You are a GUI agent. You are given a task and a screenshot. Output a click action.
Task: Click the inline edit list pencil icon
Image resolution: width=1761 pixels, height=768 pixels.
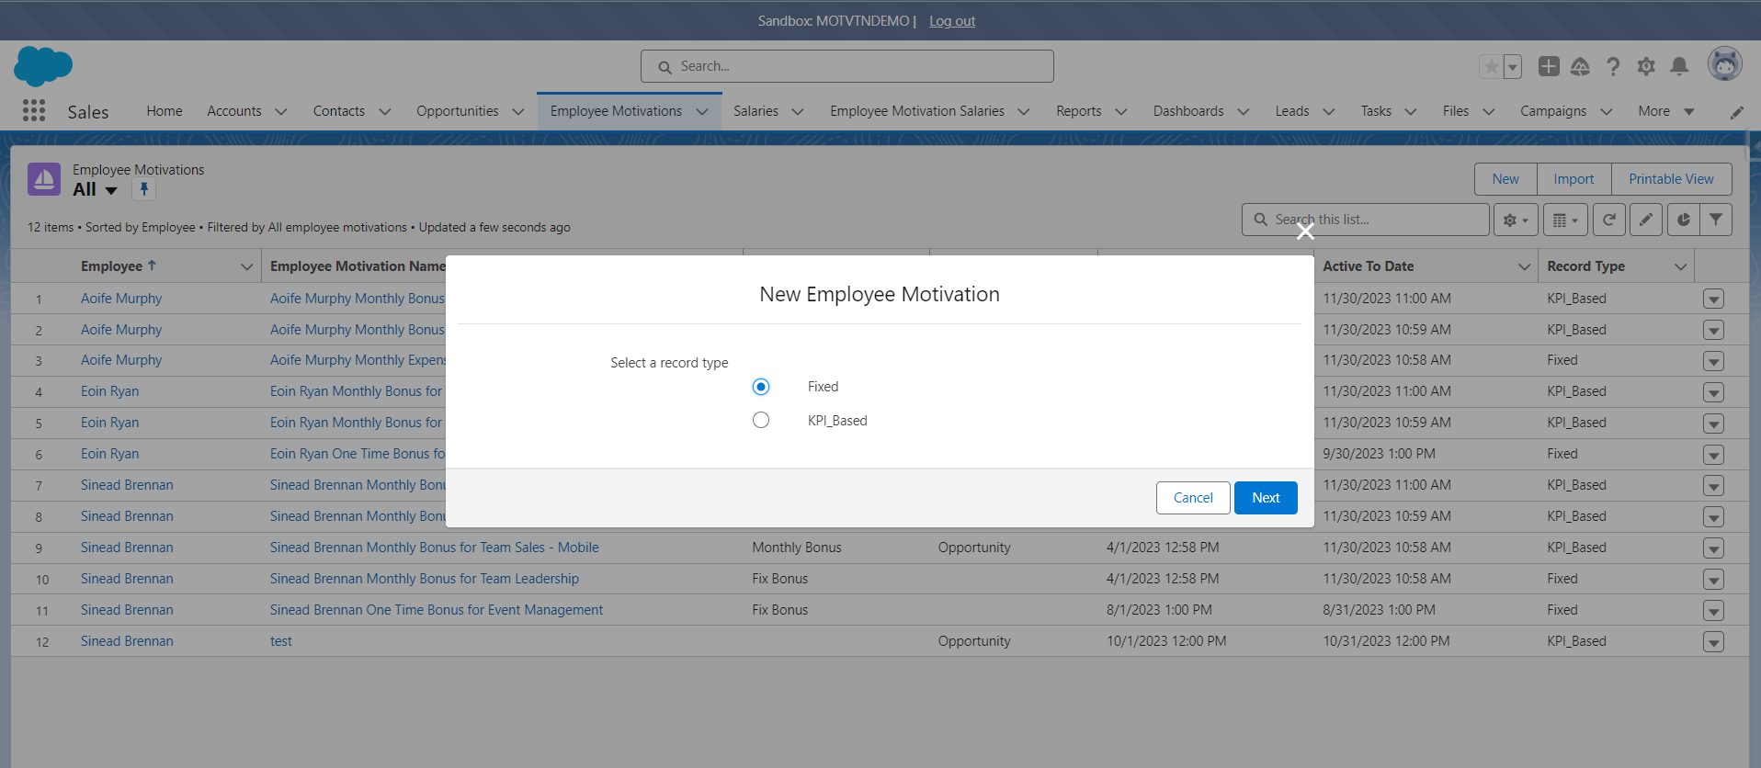[1646, 220]
